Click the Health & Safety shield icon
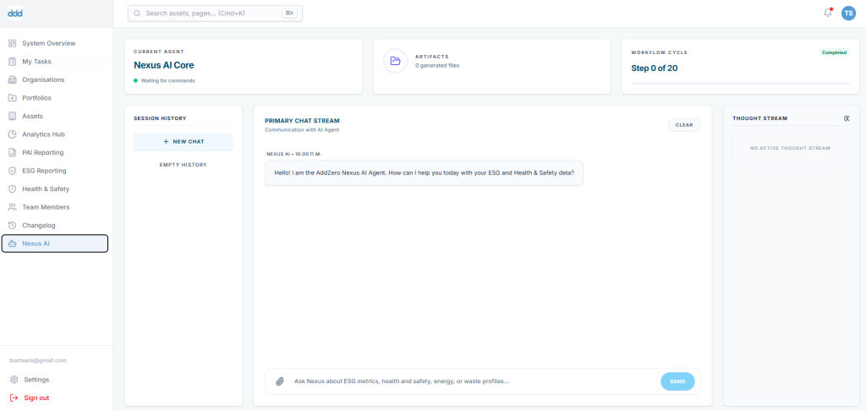 (x=12, y=189)
